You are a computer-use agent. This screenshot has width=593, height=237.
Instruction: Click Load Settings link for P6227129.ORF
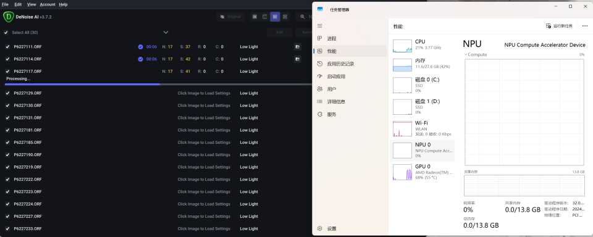pos(204,93)
